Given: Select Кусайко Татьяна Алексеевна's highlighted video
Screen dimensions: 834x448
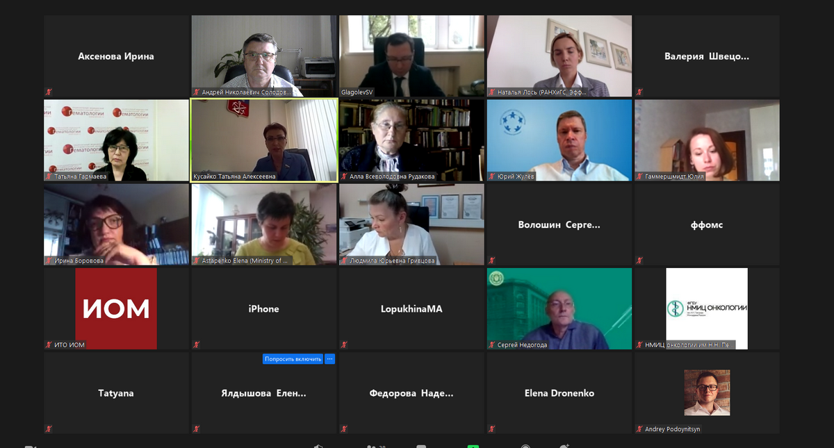Looking at the screenshot, I should [264, 140].
